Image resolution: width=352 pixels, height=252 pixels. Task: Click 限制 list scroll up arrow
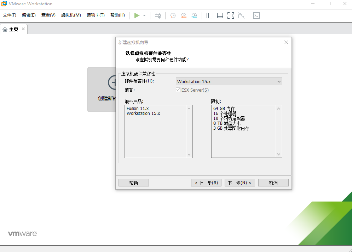coord(278,109)
